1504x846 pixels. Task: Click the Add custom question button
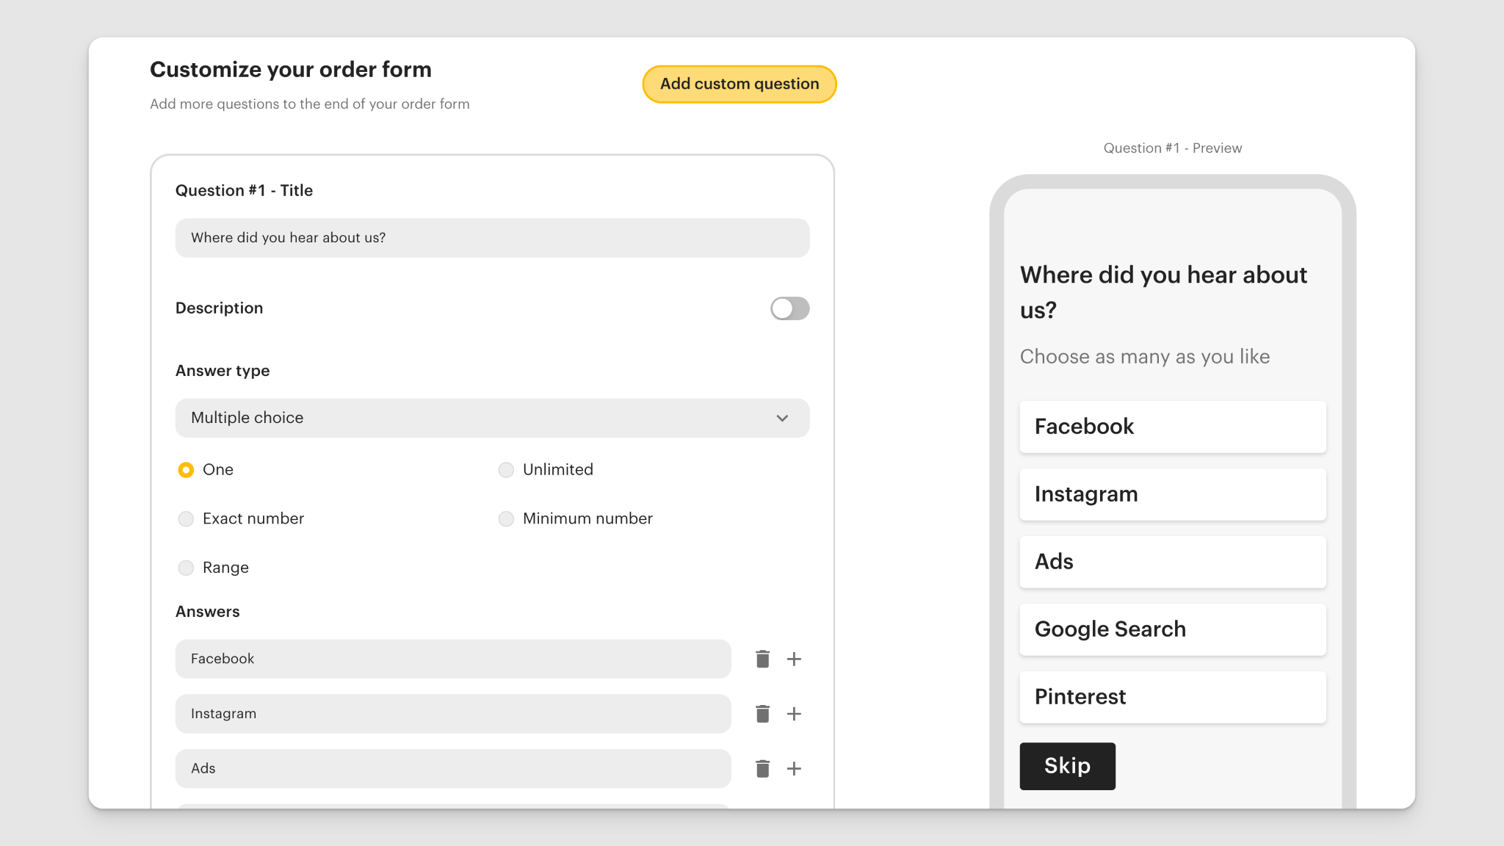[x=739, y=84]
